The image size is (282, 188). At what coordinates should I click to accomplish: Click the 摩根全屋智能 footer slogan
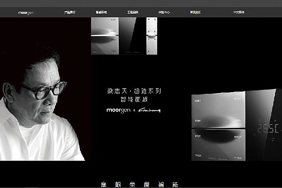pos(140,185)
